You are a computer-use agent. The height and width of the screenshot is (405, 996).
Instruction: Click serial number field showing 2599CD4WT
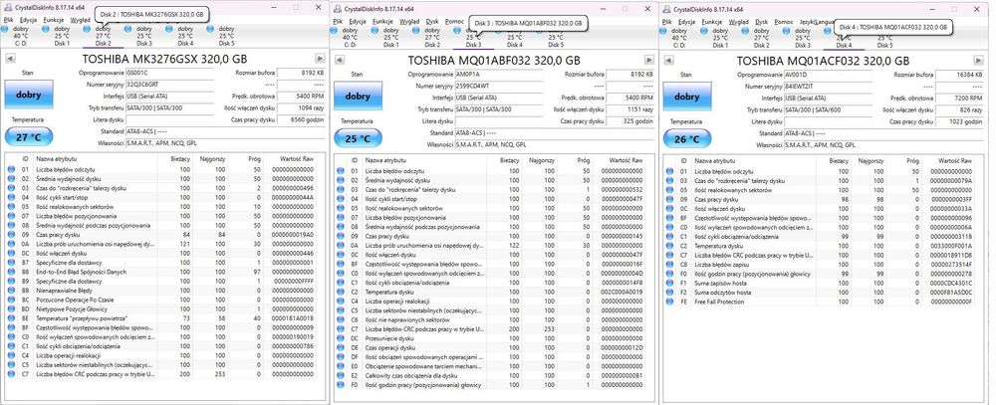point(499,86)
